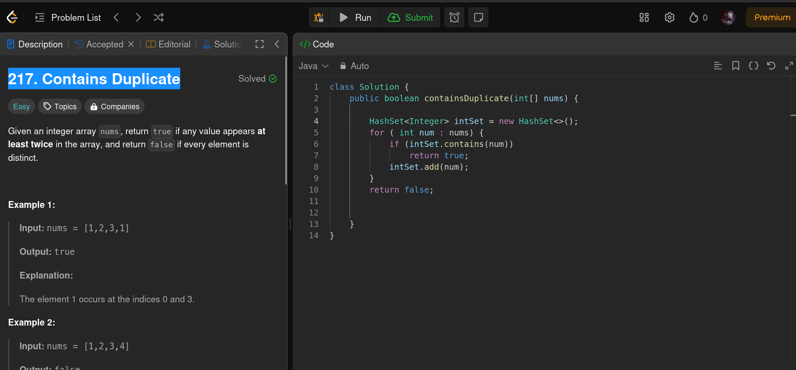
Task: Open the debugger icon beside Run
Action: [319, 17]
